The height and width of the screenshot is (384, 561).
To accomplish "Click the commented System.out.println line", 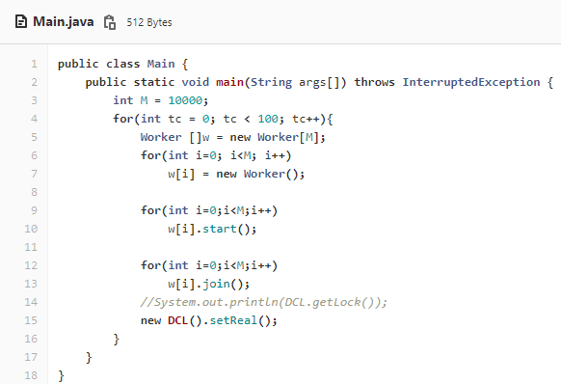I will 264,302.
